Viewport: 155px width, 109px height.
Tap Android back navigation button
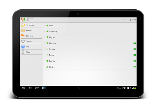click(24, 88)
